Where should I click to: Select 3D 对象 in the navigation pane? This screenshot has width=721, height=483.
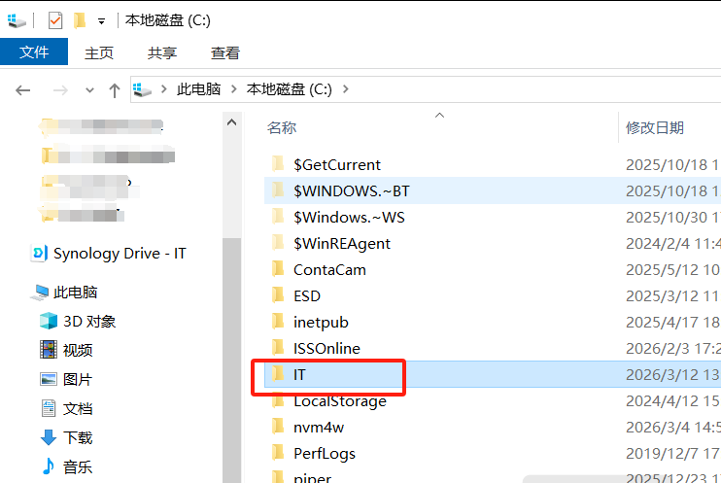(88, 321)
